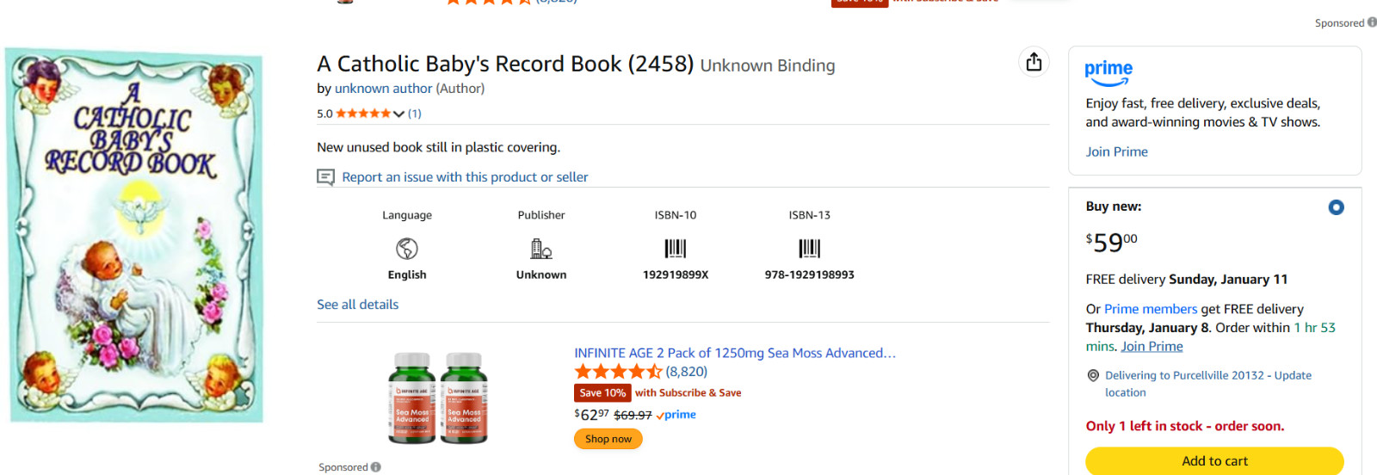The image size is (1377, 475).
Task: Click the Catholic Baby's Record Book cover image
Action: (x=133, y=234)
